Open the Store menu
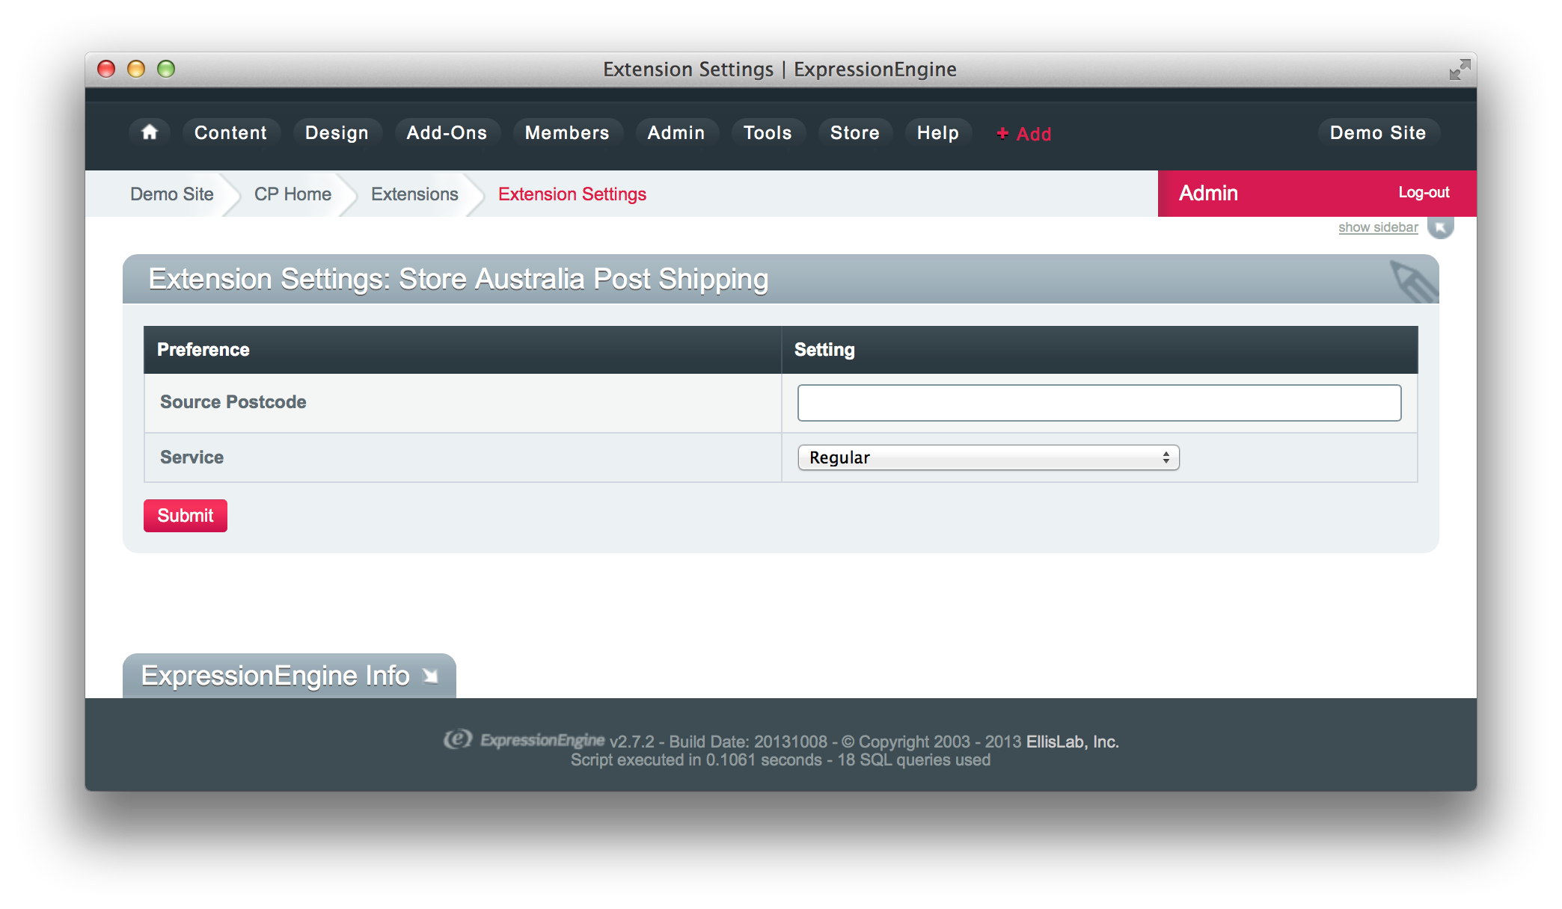Image resolution: width=1562 pixels, height=909 pixels. coord(855,132)
